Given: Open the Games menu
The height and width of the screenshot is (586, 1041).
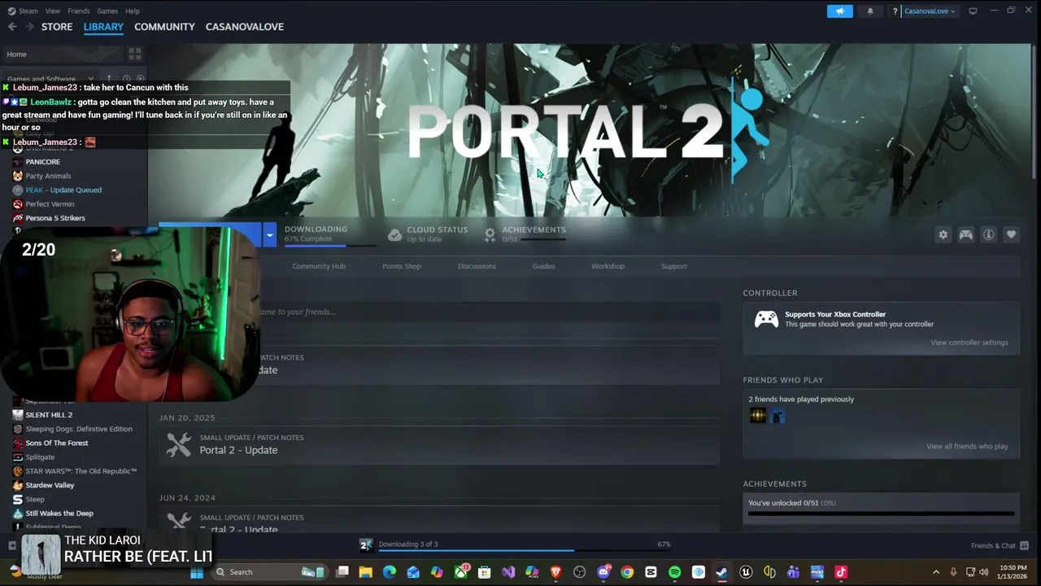Looking at the screenshot, I should pos(107,11).
